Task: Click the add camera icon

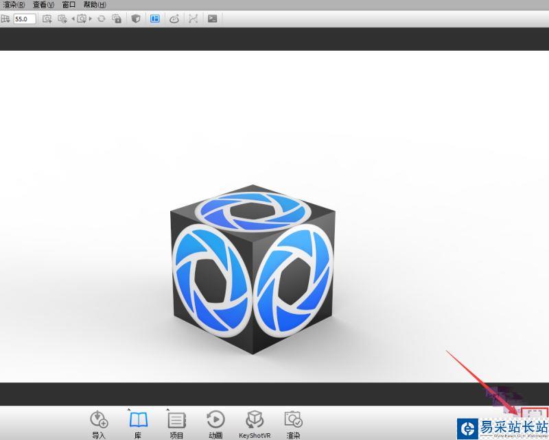Action: (x=47, y=19)
